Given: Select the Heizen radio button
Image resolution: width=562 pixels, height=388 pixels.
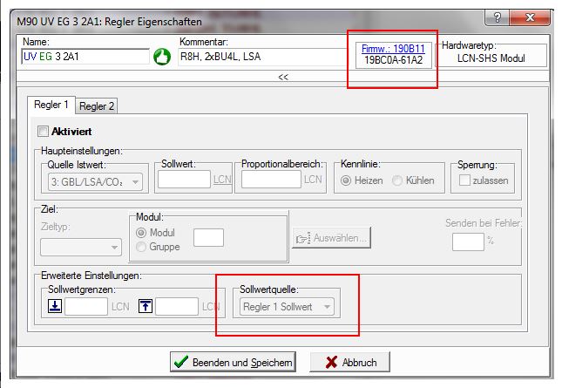Looking at the screenshot, I should (347, 180).
